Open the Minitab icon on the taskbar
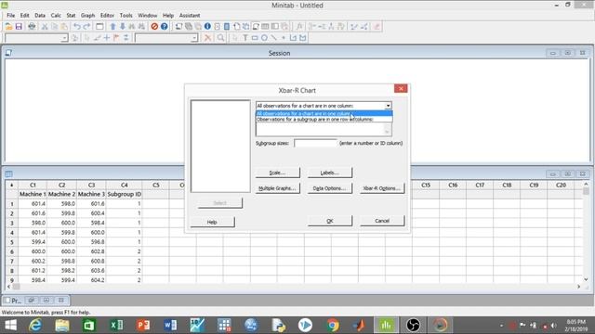Image resolution: width=595 pixels, height=334 pixels. (x=387, y=325)
